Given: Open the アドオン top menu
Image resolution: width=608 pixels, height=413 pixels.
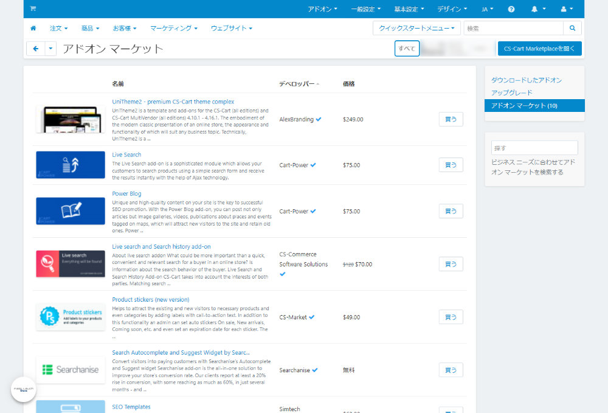Looking at the screenshot, I should (322, 9).
